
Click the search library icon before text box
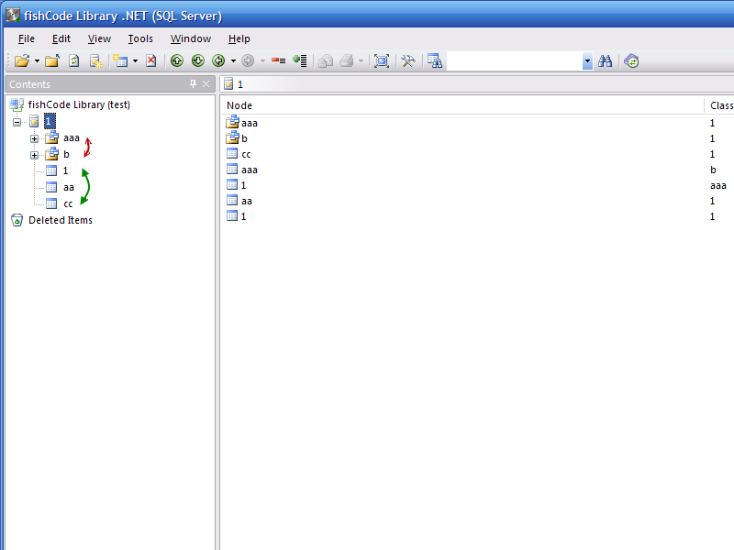(434, 60)
